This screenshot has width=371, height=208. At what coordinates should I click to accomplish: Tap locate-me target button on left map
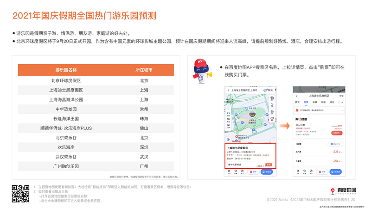pyautogui.click(x=228, y=140)
